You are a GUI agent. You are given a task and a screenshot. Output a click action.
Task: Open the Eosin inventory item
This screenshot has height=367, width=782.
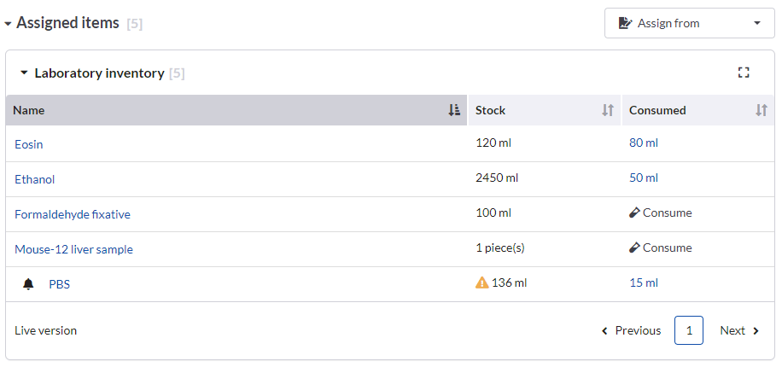[x=29, y=144]
